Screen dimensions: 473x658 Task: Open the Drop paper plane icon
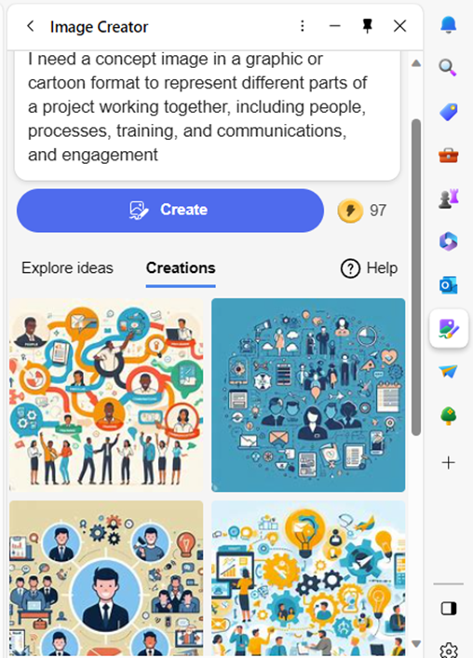[x=448, y=371]
